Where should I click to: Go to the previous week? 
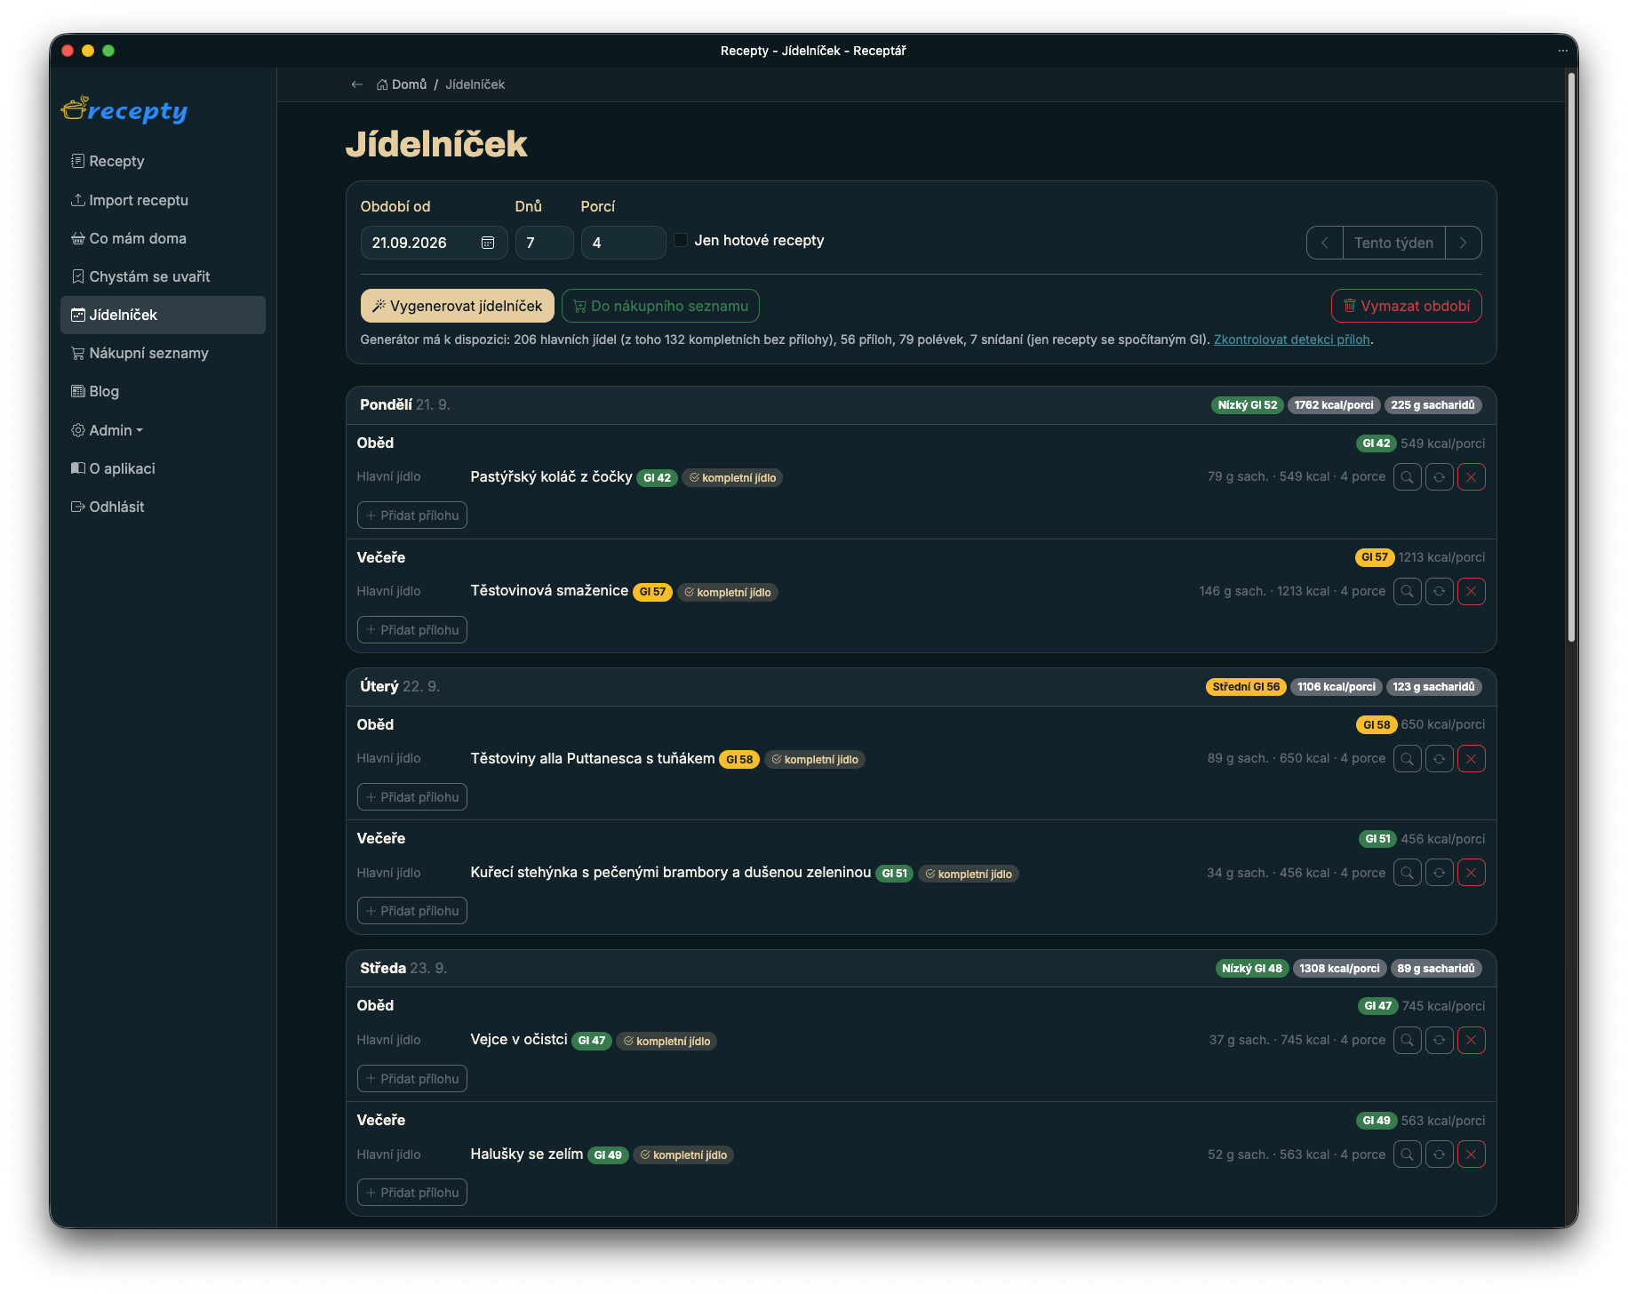[1324, 243]
